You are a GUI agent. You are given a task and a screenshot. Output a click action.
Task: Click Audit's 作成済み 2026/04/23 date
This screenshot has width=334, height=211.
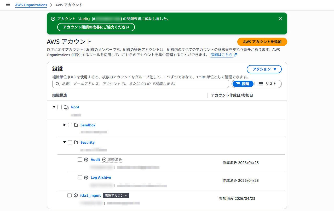coord(241,163)
